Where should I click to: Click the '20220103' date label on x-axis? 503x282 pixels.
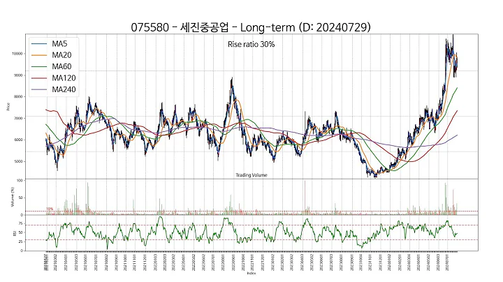click(156, 262)
